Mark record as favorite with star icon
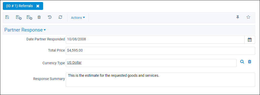 [248, 17]
